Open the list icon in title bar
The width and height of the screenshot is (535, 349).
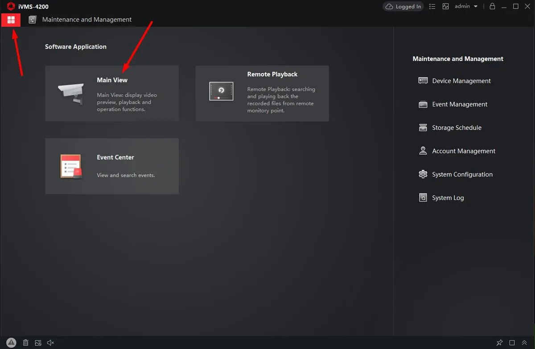[432, 6]
